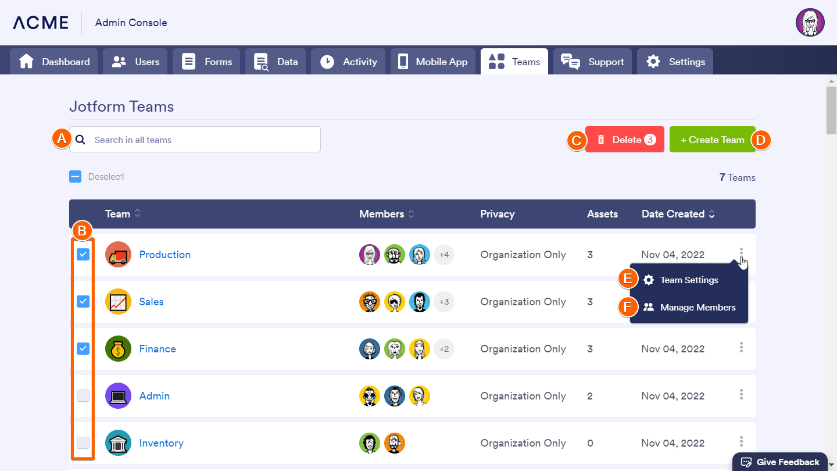
Task: Open the three-dot menu for Finance row
Action: click(741, 347)
